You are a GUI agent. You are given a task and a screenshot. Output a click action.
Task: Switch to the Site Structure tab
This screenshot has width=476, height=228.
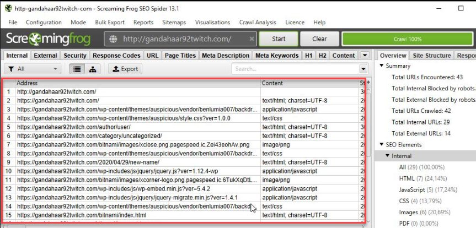(x=431, y=56)
